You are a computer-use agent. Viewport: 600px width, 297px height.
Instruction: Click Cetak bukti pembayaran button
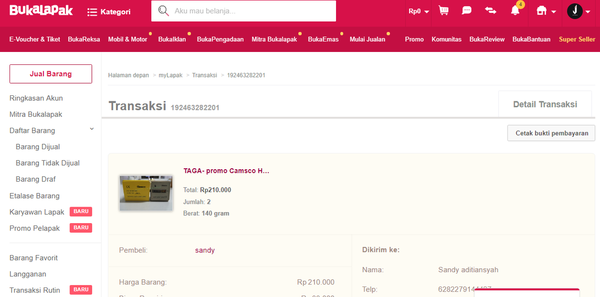click(551, 133)
